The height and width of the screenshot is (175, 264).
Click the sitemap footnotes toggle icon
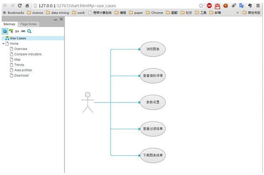pyautogui.click(x=5, y=31)
